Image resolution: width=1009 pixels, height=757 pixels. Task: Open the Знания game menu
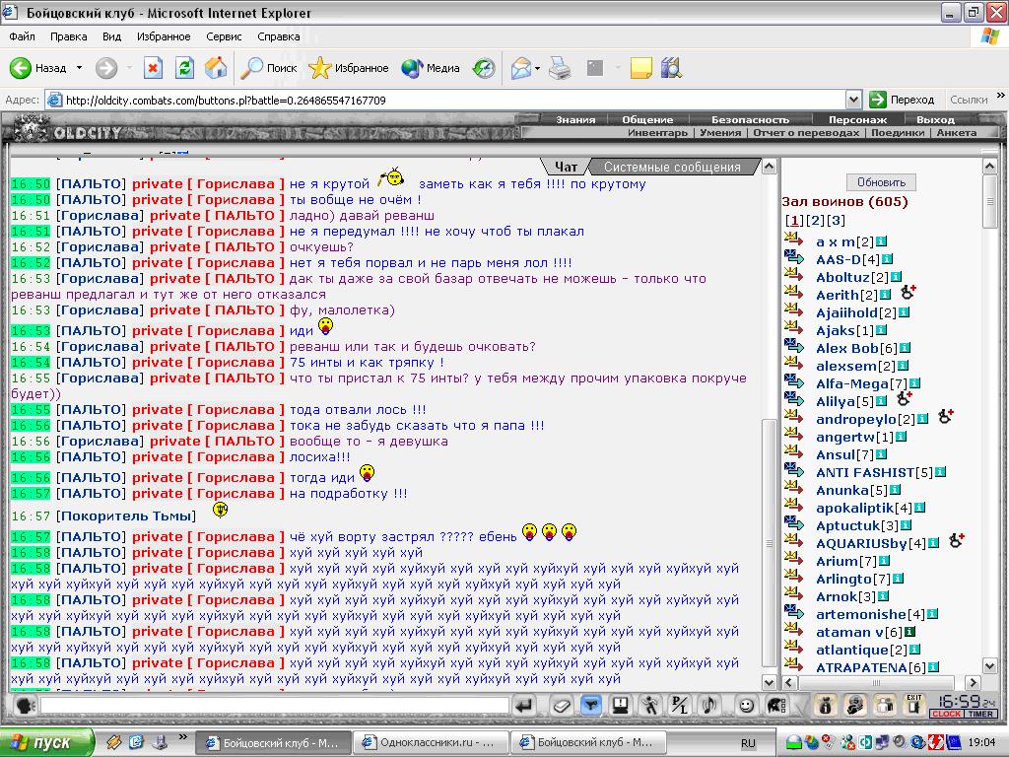point(575,119)
